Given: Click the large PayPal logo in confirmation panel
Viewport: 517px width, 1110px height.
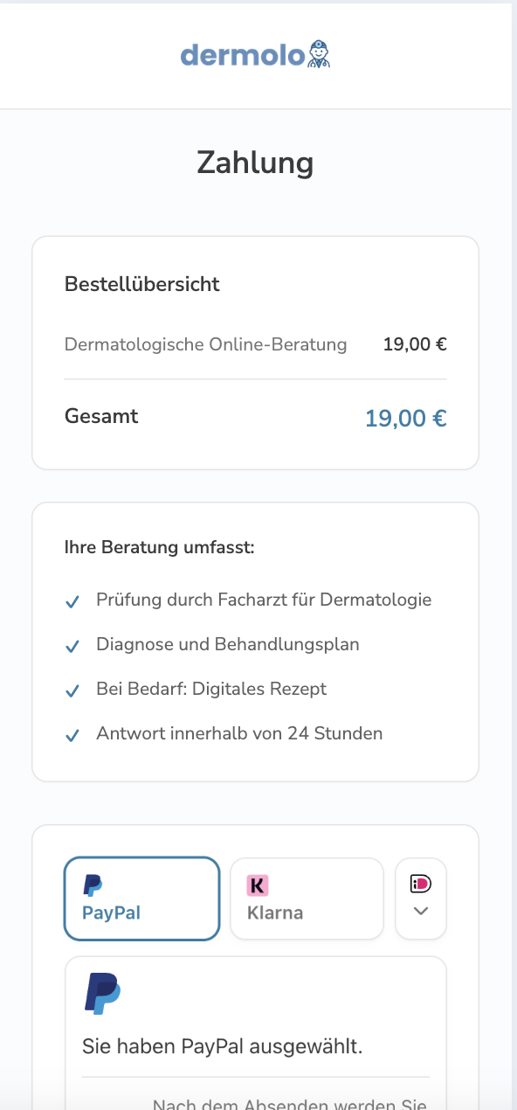Looking at the screenshot, I should 103,993.
